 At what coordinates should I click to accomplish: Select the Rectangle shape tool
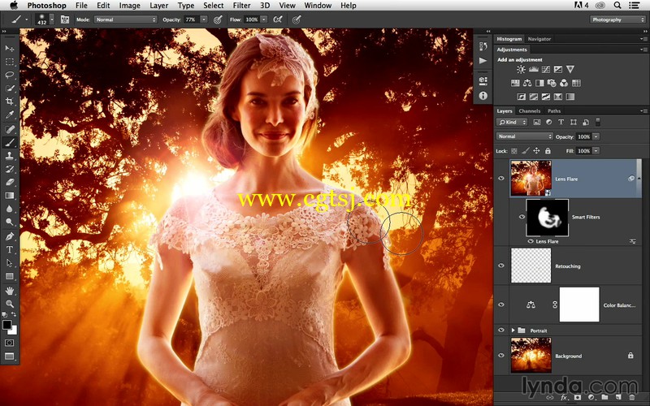point(10,276)
